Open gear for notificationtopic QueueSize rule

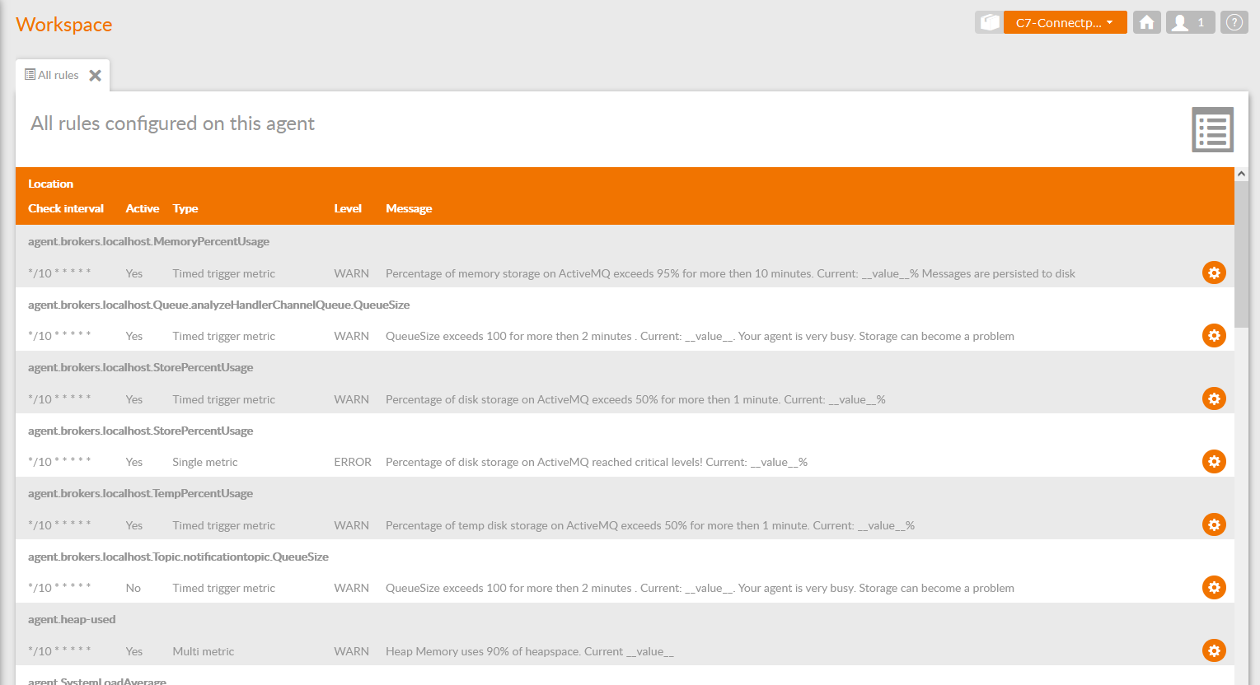tap(1213, 588)
